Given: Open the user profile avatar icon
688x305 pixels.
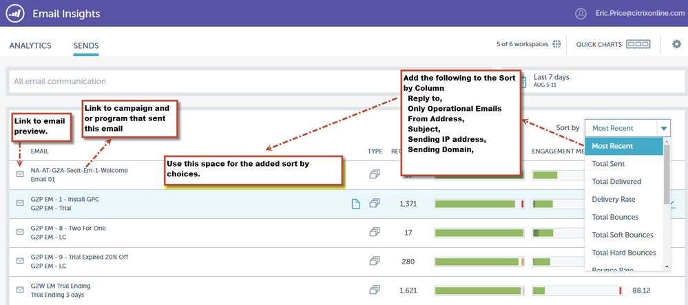Looking at the screenshot, I should [x=582, y=14].
